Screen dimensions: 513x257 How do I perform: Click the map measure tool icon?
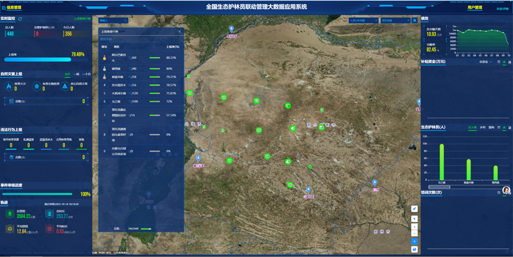[x=415, y=209]
